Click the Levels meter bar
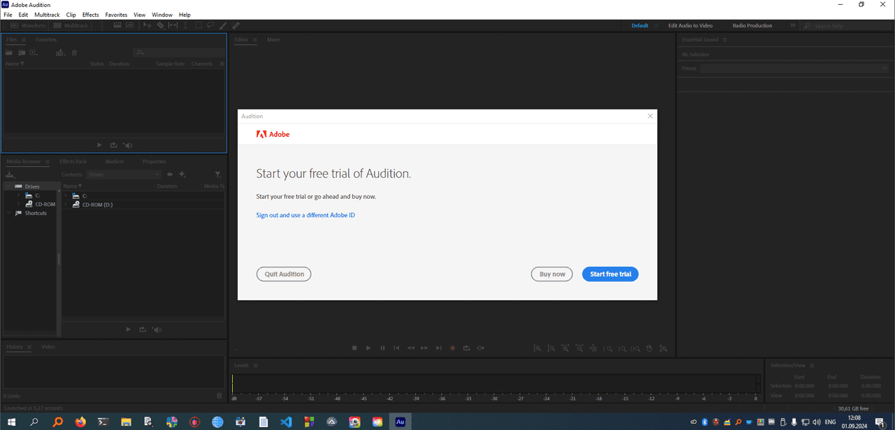Image resolution: width=895 pixels, height=430 pixels. tap(496, 383)
